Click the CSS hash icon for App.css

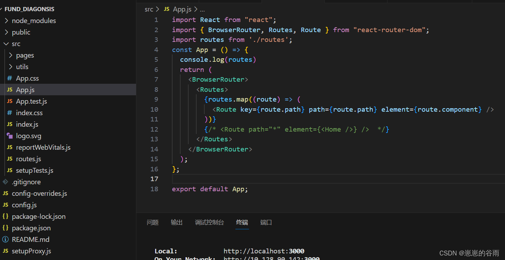(x=10, y=78)
